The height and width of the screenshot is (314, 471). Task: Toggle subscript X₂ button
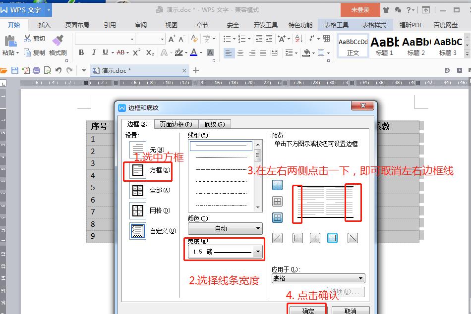coord(150,53)
